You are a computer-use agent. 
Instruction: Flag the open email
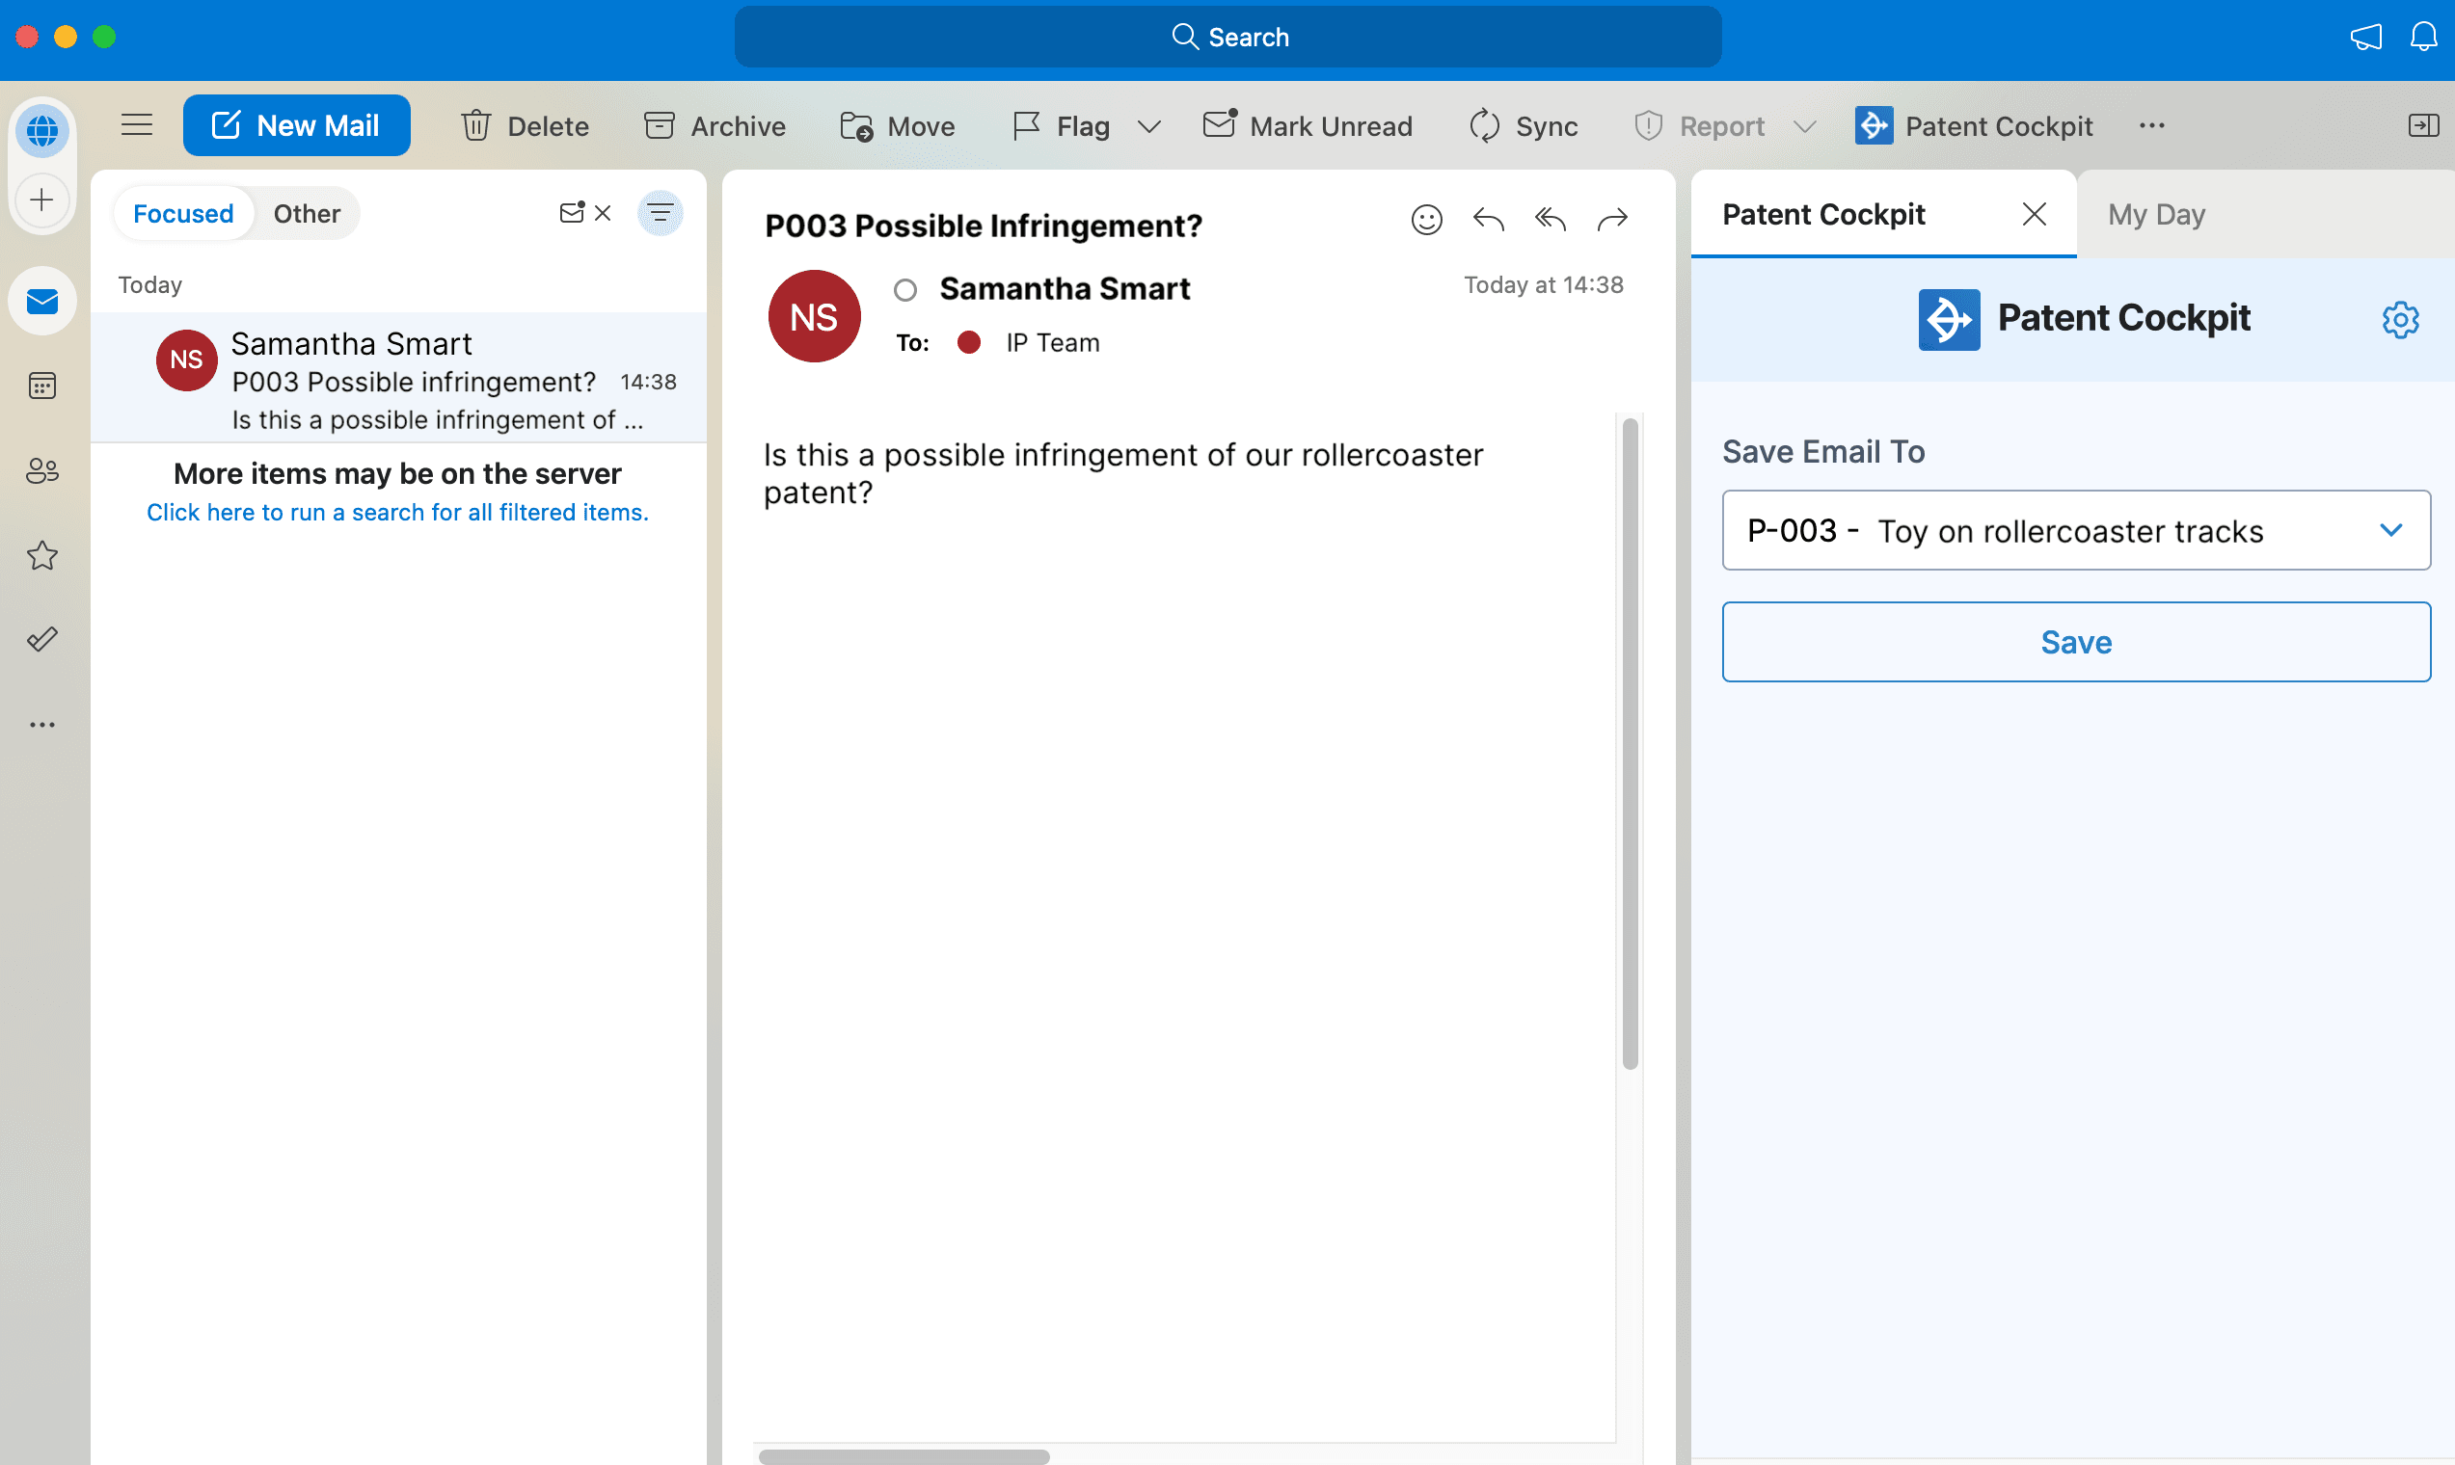[x=1060, y=125]
